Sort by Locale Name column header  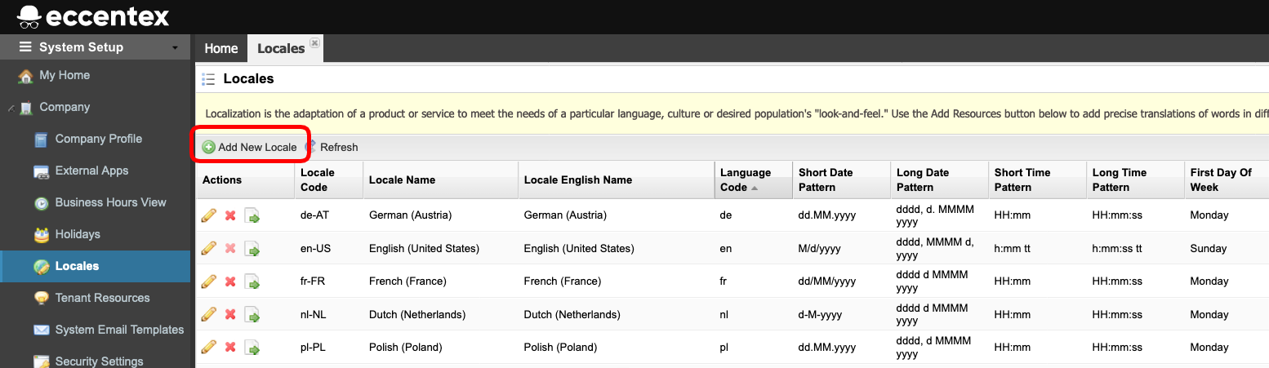[440, 180]
